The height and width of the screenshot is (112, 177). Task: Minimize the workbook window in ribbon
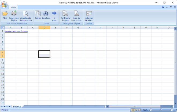point(167,7)
